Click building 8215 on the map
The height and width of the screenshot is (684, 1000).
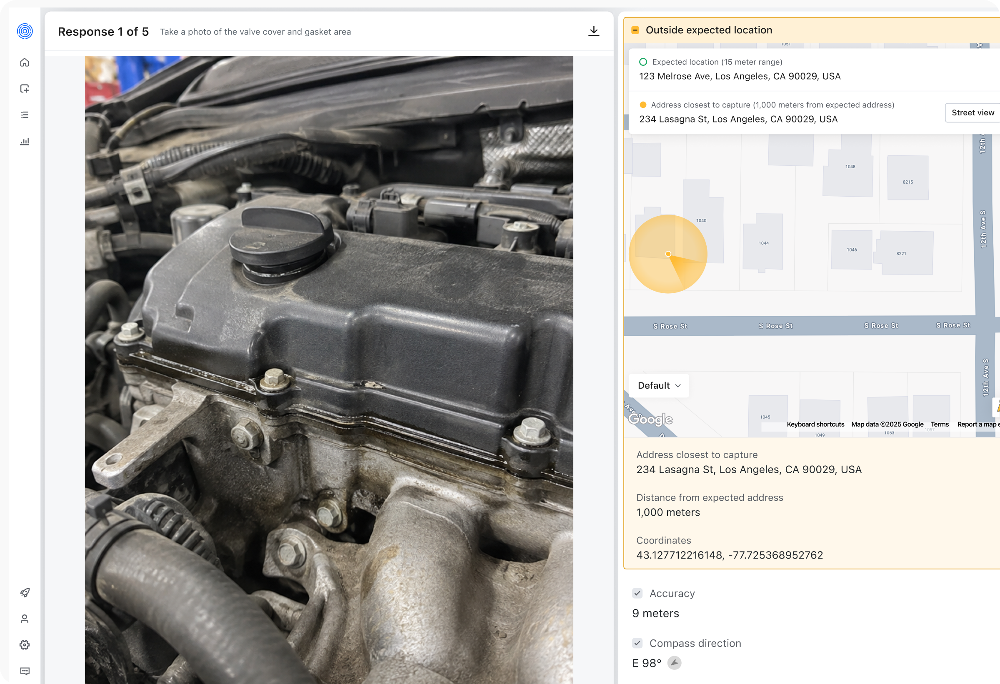tap(908, 178)
